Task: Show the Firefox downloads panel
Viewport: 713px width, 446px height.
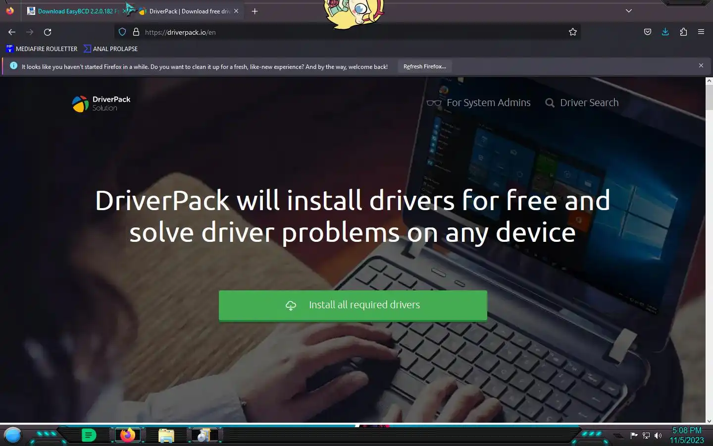Action: point(665,32)
